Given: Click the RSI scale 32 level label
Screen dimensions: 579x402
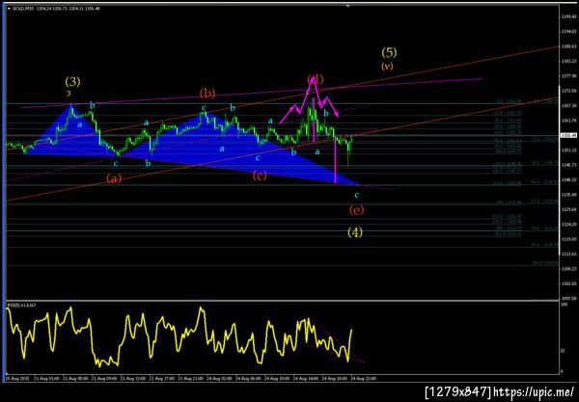Looking at the screenshot, I should click(563, 351).
